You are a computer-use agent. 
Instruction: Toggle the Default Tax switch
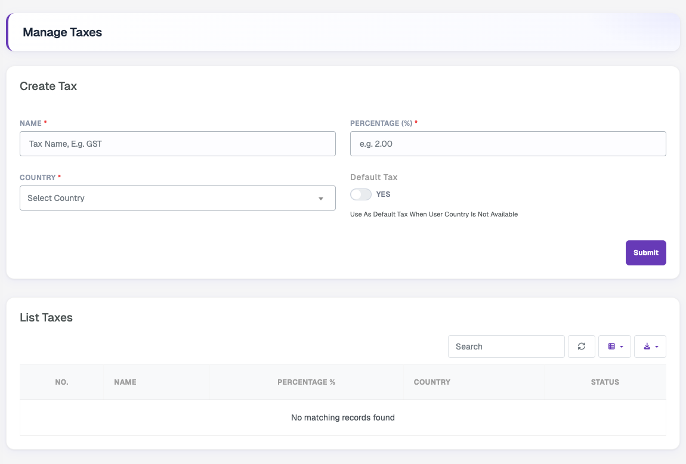click(361, 194)
